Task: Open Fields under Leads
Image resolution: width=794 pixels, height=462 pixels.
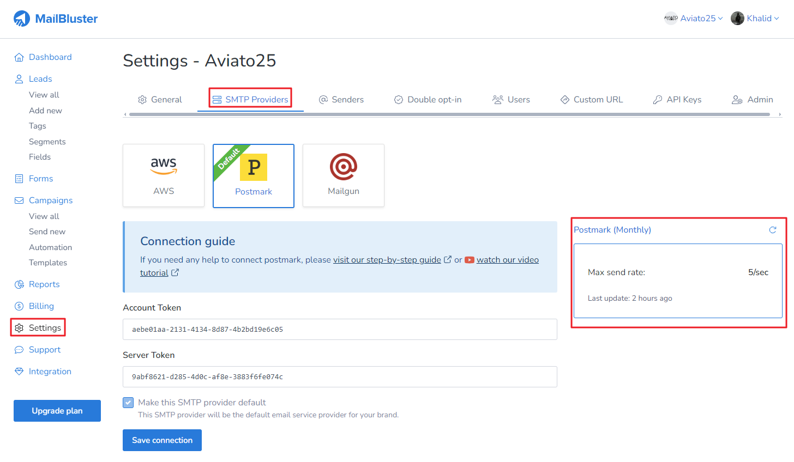Action: [x=40, y=157]
